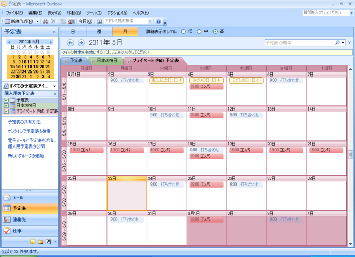
Task: Open the 編集 menu
Action: pos(35,13)
